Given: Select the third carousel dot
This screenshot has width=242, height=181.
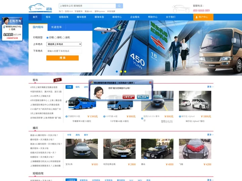Looking at the screenshot, I should pyautogui.click(x=125, y=72).
